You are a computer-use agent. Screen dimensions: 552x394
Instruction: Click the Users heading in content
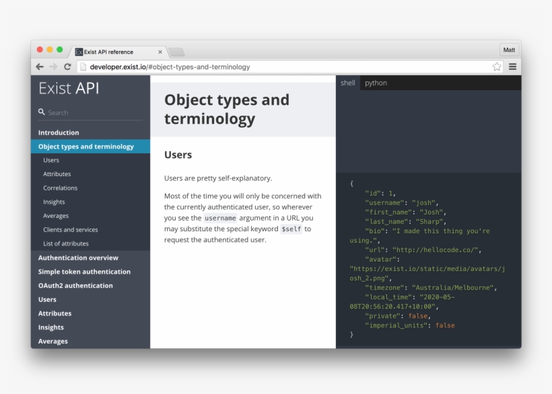178,155
